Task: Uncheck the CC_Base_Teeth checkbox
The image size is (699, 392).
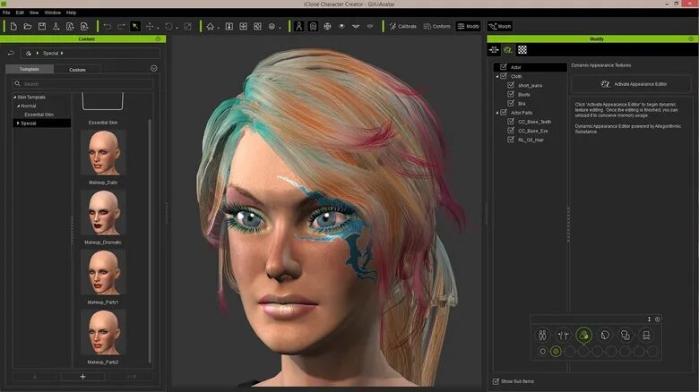Action: pyautogui.click(x=511, y=121)
